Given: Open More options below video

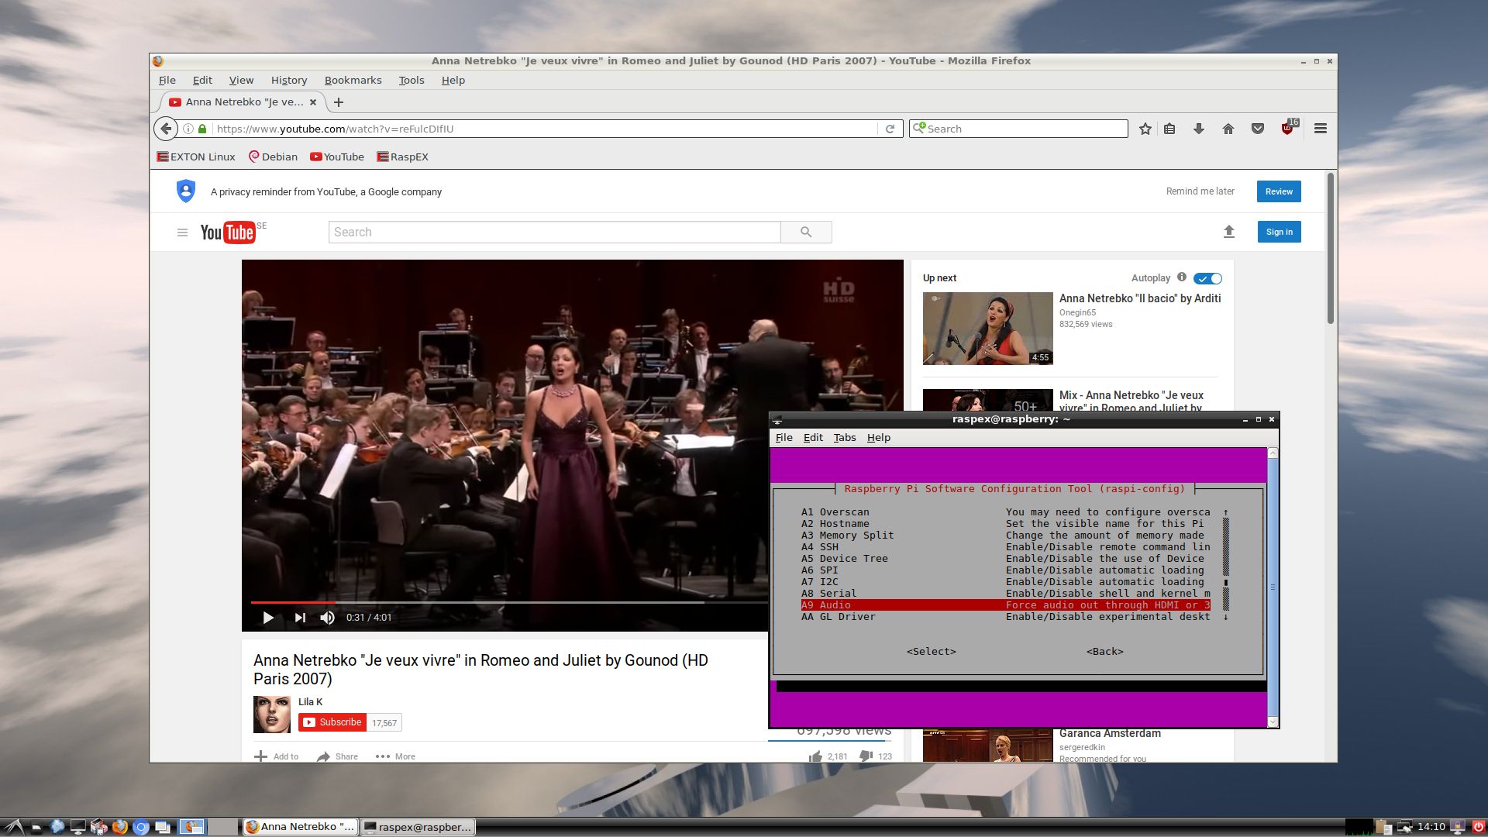Looking at the screenshot, I should [395, 756].
